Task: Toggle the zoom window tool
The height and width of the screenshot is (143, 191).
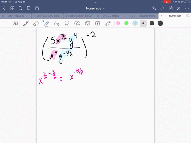Action: [x=16, y=23]
